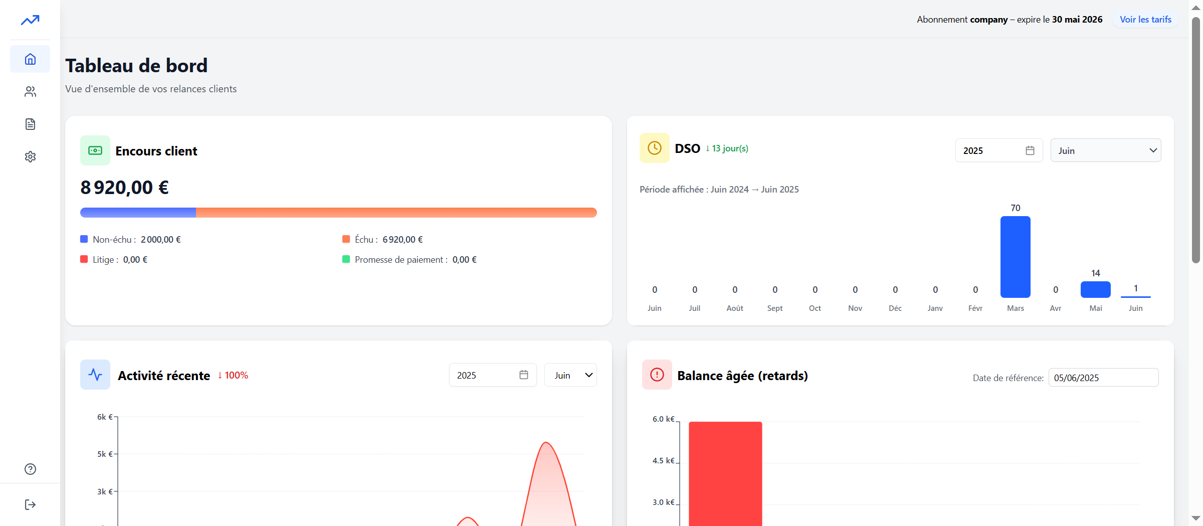The width and height of the screenshot is (1203, 526).
Task: Click the blue Non-échu legend swatch
Action: (84, 239)
